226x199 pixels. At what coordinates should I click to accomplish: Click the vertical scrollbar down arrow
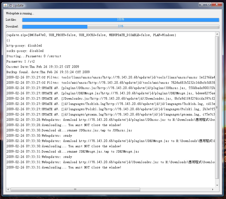217,185
